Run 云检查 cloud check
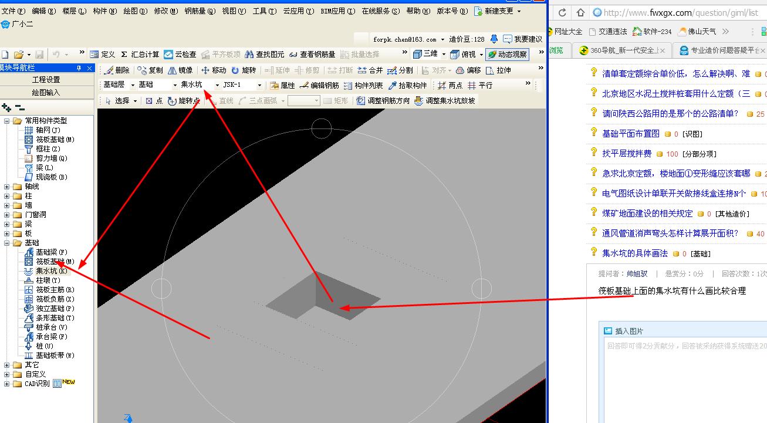767x423 pixels. (180, 54)
